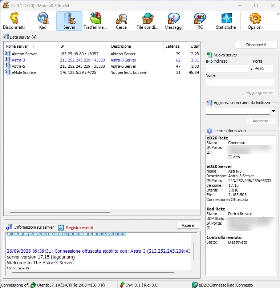The height and width of the screenshot is (288, 280).
Task: Click the latency value 79
Action: click(x=178, y=54)
